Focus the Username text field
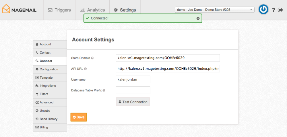287x137 pixels. (133, 80)
